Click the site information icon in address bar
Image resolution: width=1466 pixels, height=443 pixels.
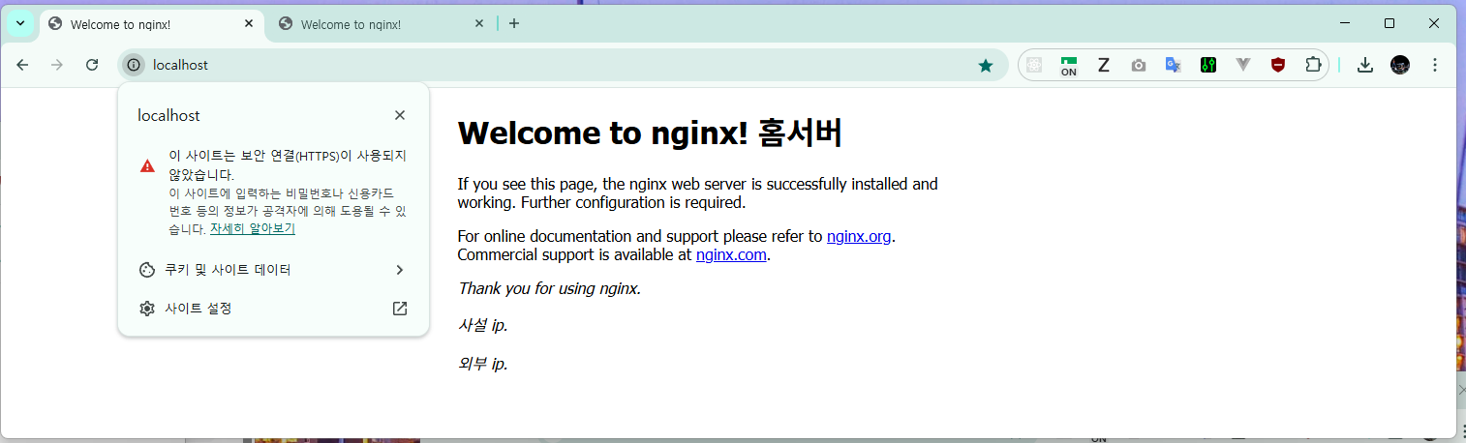134,65
